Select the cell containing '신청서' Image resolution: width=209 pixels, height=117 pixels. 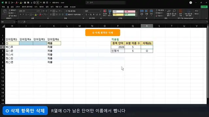118,51
